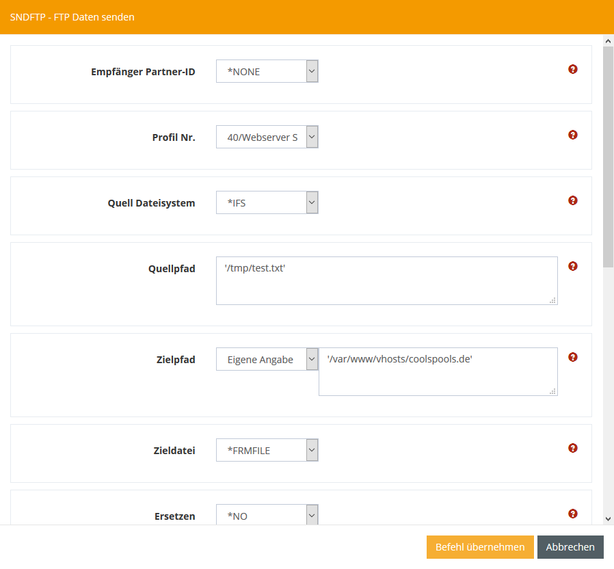Click the Befehl übernehmen button
The image size is (614, 569).
pos(480,547)
